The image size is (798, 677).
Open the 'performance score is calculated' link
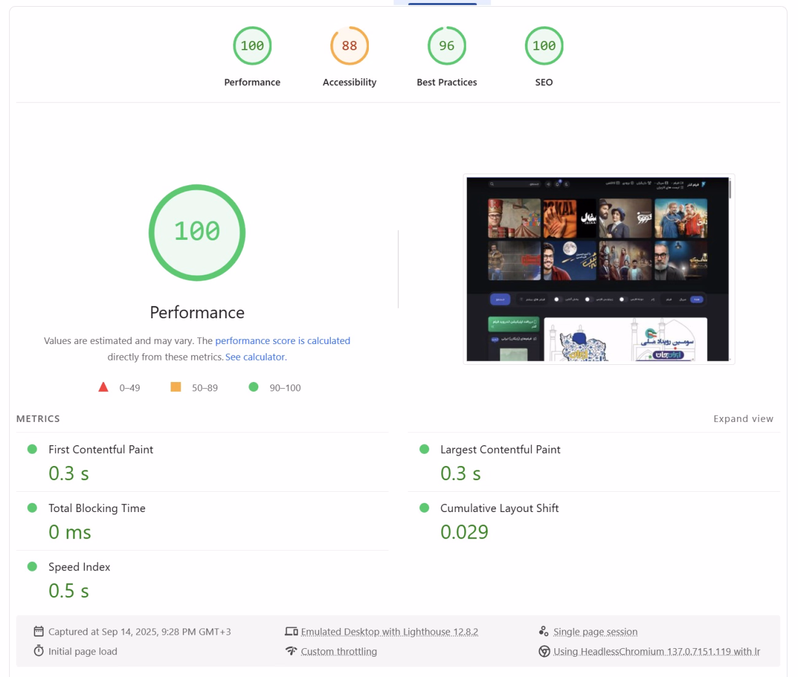click(x=282, y=341)
